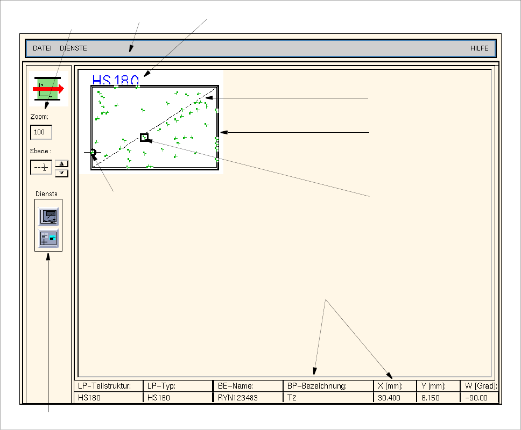The width and height of the screenshot is (521, 430).
Task: Click the board transport direction icon
Action: [49, 88]
